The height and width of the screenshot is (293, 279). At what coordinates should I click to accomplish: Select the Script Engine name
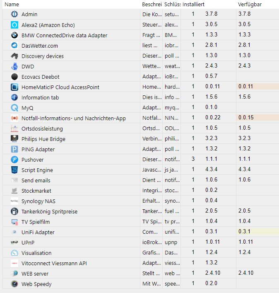click(x=37, y=170)
